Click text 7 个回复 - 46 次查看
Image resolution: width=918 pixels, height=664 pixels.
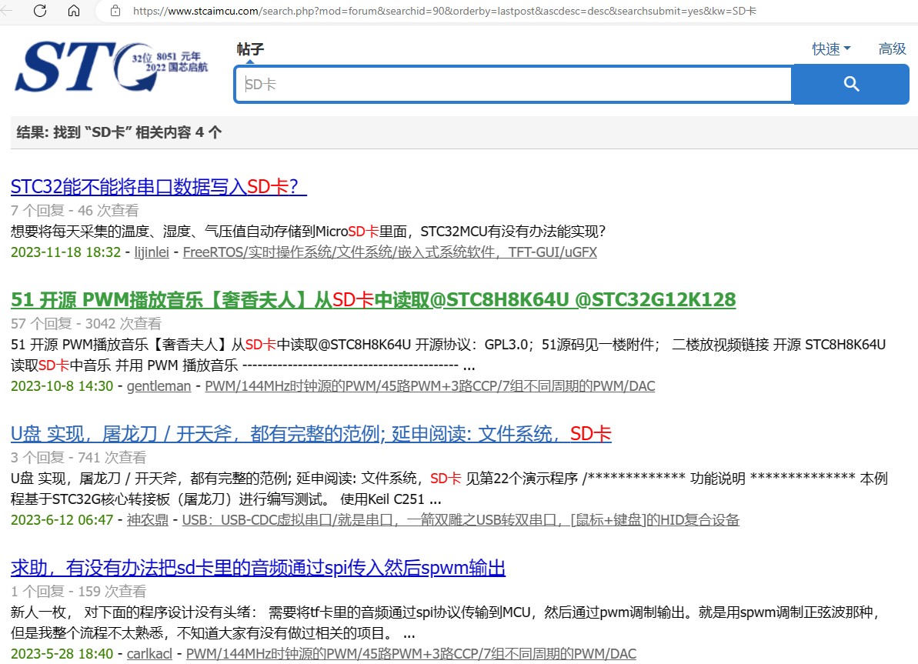75,211
